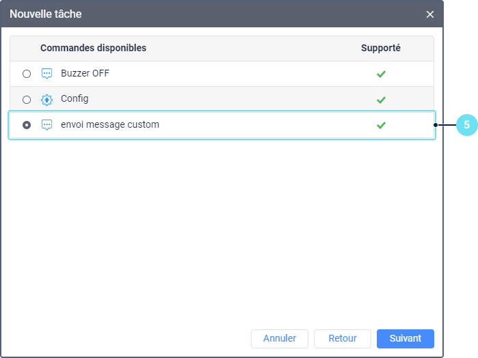The height and width of the screenshot is (358, 478).
Task: Click the Supporté column header
Action: [x=381, y=48]
